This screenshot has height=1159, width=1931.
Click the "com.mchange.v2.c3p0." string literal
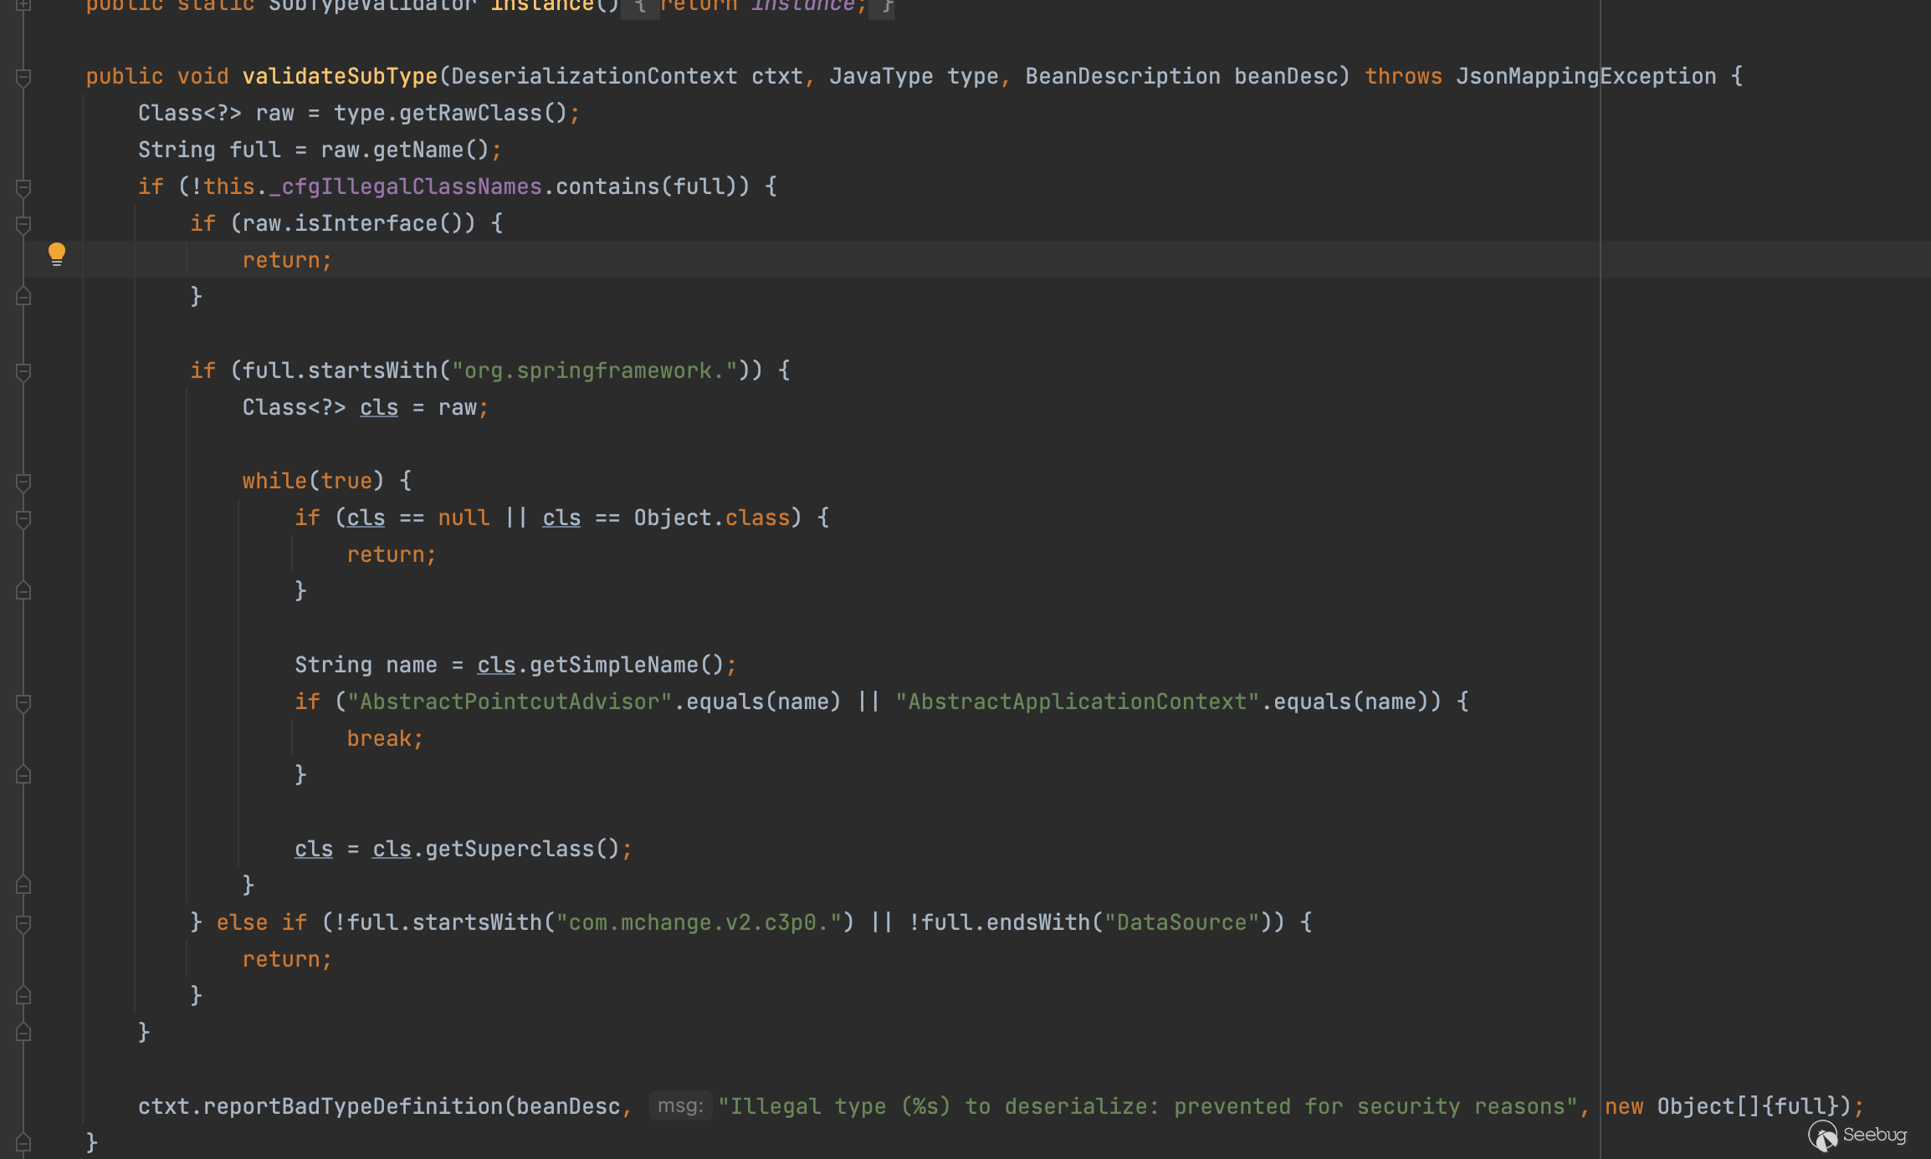point(699,922)
